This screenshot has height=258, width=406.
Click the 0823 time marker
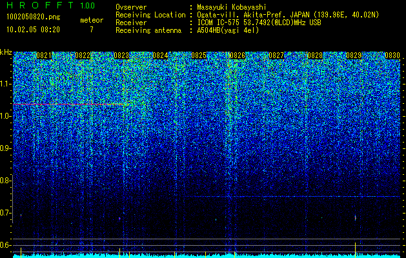pos(121,55)
